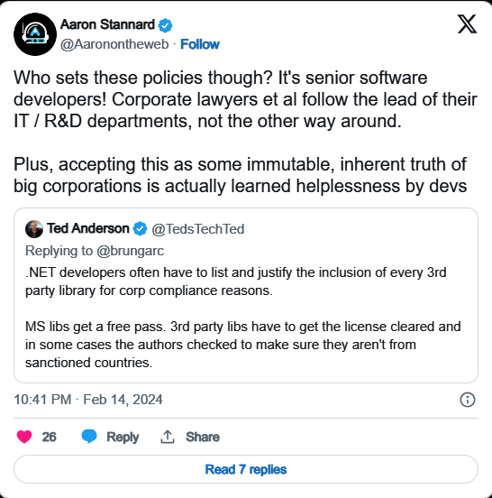492x498 pixels.
Task: Open the Replying to @brungarc line
Action: (95, 251)
